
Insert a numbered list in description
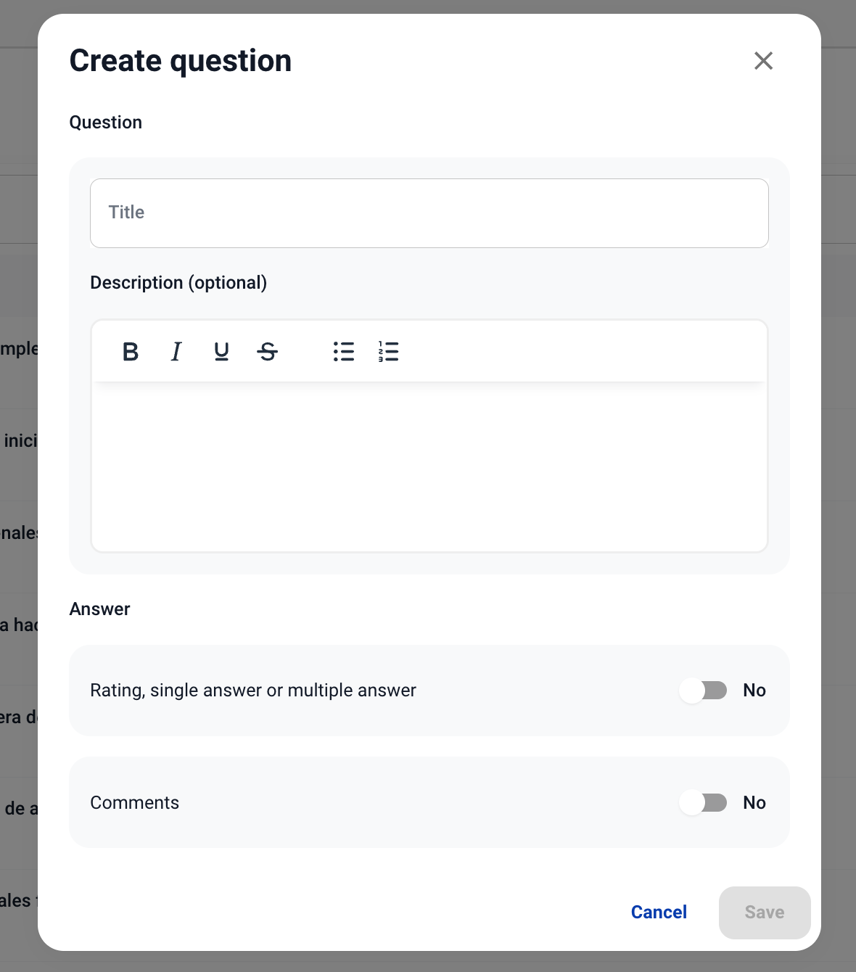(x=389, y=352)
